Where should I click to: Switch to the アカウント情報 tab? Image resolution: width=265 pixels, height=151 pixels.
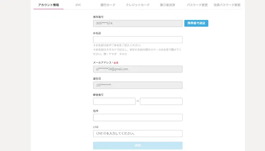click(48, 5)
